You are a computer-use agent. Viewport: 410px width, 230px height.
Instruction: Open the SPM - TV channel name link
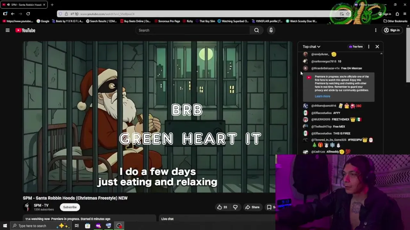click(x=41, y=205)
